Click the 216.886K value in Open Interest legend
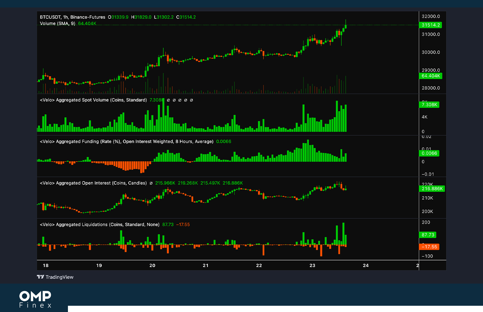 coord(232,183)
